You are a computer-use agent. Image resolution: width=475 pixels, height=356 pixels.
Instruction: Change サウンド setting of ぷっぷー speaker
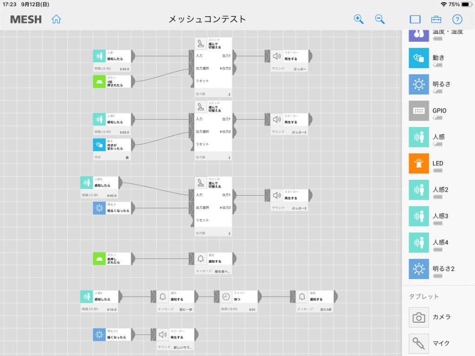click(x=289, y=69)
